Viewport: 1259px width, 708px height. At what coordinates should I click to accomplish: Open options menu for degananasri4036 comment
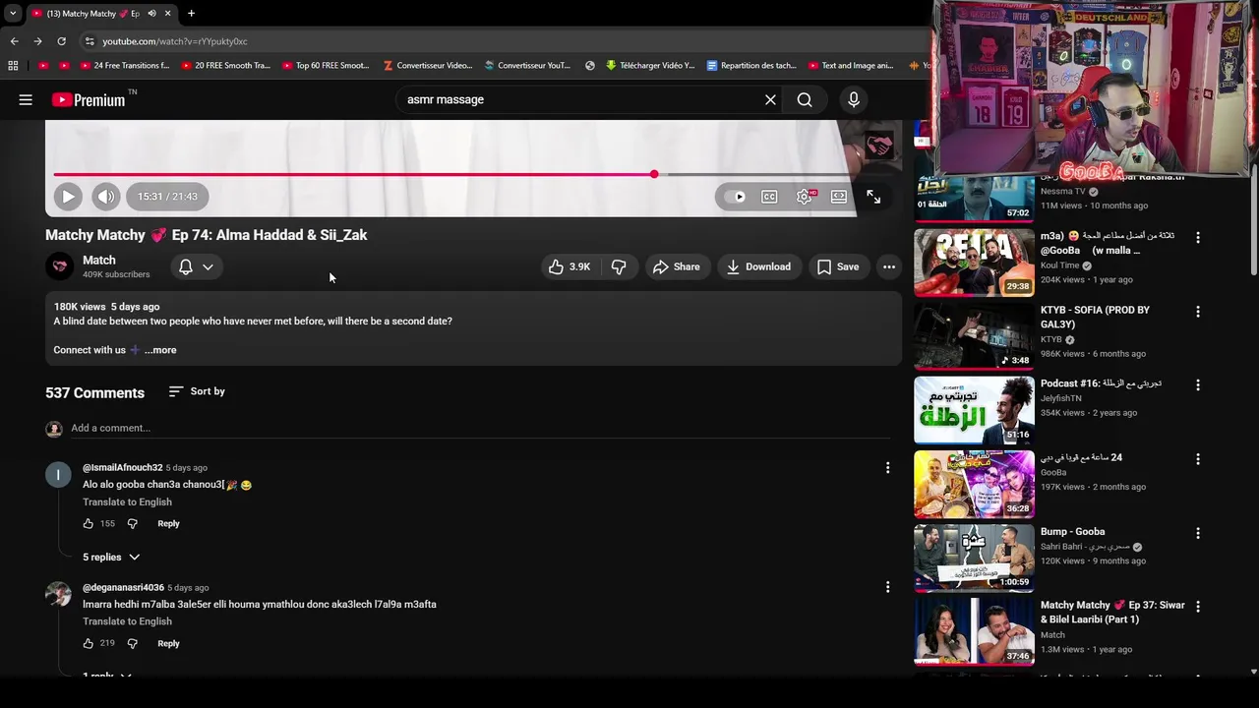pos(887,587)
